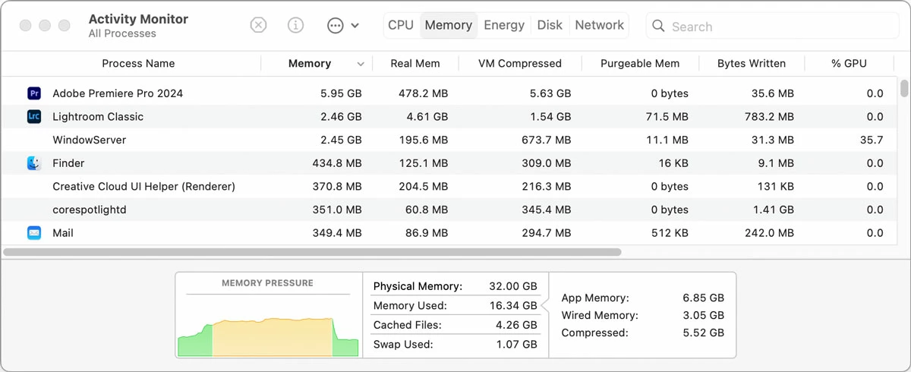Viewport: 911px width, 372px height.
Task: Click the Finder icon in process list
Action: 34,163
